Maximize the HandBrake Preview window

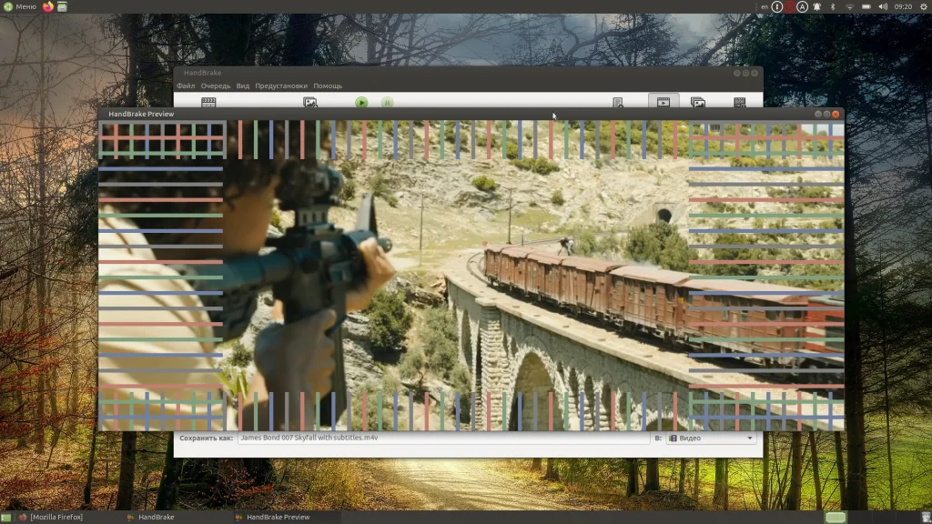826,114
